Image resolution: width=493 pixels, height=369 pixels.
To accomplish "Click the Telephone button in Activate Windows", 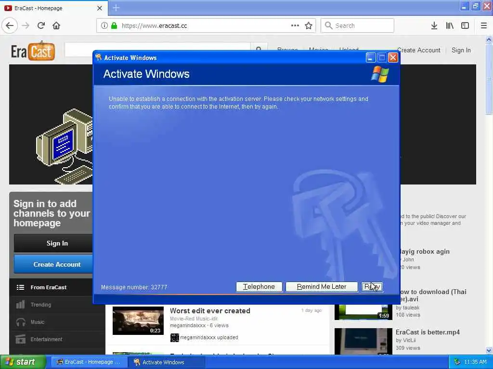I will point(259,287).
